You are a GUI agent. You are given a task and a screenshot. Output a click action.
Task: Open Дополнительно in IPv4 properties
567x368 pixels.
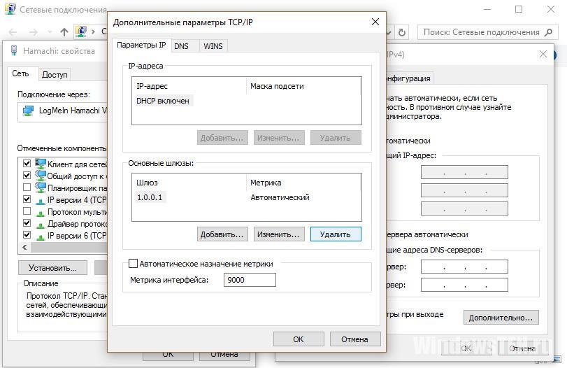point(501,318)
